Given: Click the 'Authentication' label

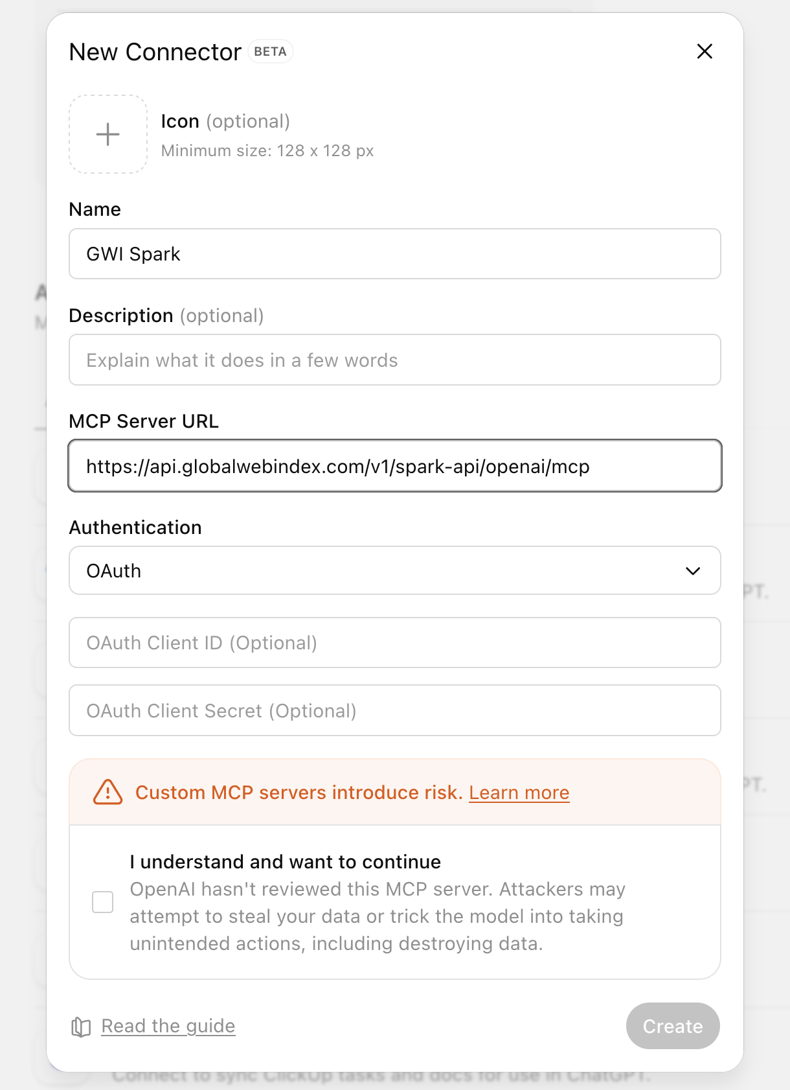Looking at the screenshot, I should click(x=135, y=528).
